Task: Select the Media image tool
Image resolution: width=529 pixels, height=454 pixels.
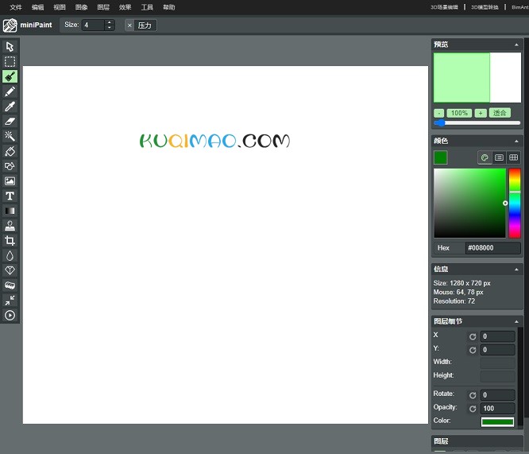Action: click(10, 181)
